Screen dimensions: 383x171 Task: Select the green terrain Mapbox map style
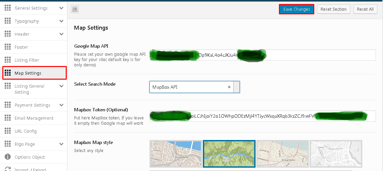[229, 153]
